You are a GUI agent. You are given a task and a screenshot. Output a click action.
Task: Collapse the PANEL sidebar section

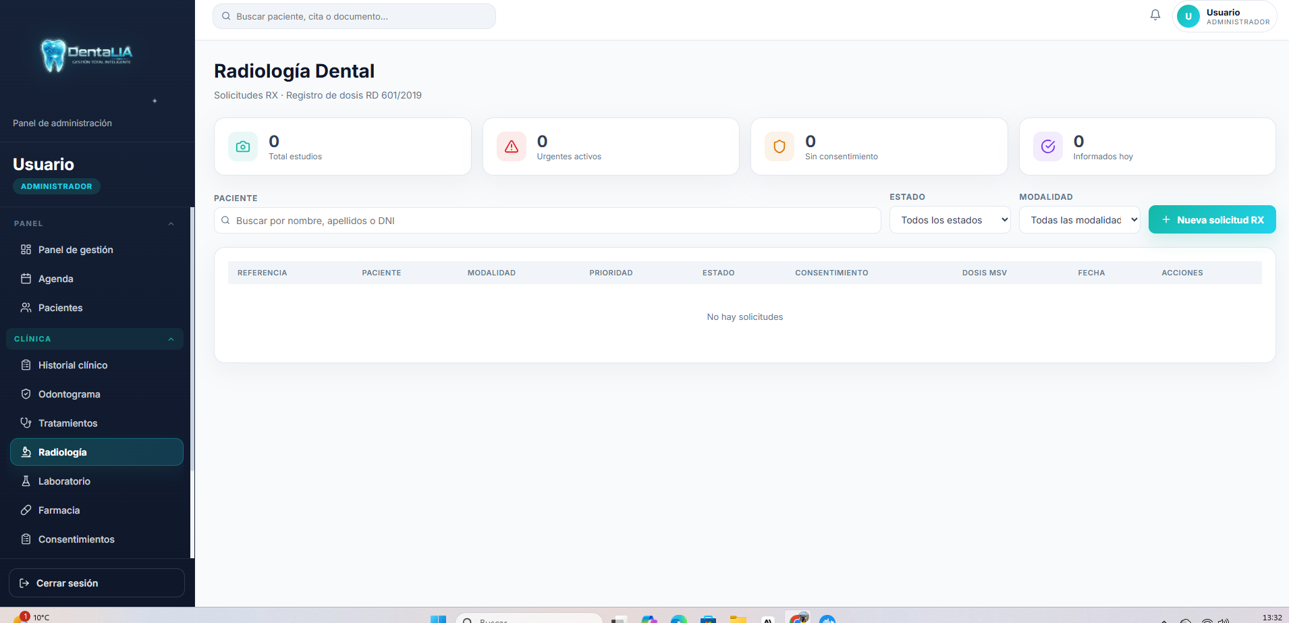171,223
